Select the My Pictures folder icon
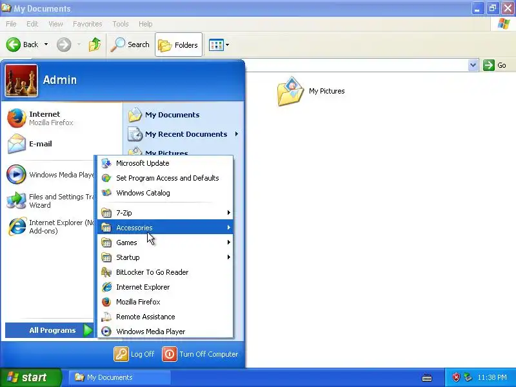Viewport: 516px width, 387px height. (290, 91)
